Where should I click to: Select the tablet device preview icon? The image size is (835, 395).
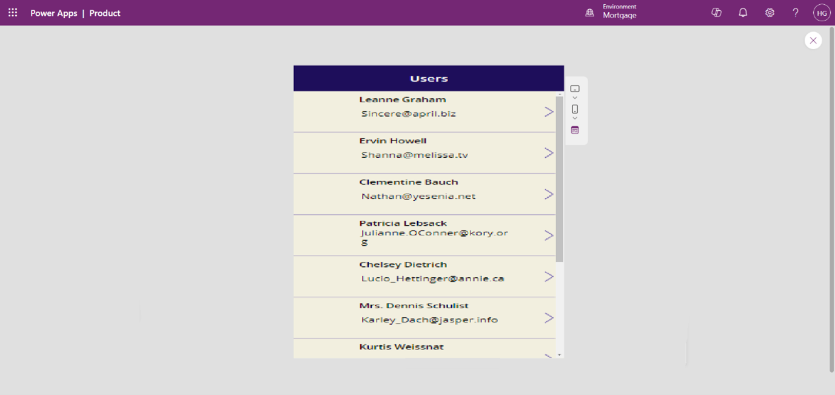[x=575, y=89]
